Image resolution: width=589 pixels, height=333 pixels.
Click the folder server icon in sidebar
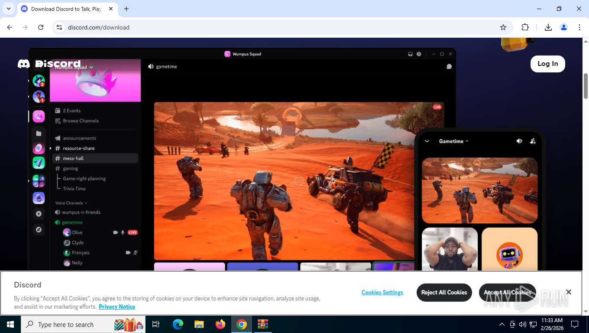coord(39,134)
